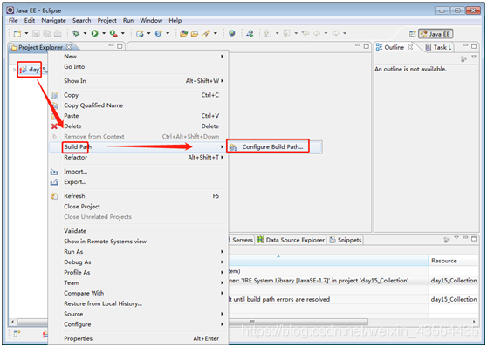This screenshot has width=487, height=347.
Task: Minimize the Project Explorer panel
Action: click(111, 45)
